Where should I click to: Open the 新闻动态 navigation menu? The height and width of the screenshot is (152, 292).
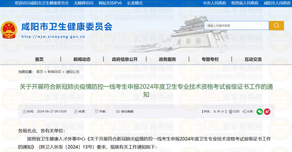(82, 59)
